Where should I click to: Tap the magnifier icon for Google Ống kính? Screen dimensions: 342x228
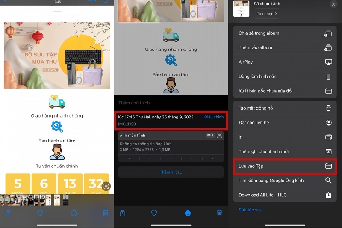pyautogui.click(x=328, y=181)
